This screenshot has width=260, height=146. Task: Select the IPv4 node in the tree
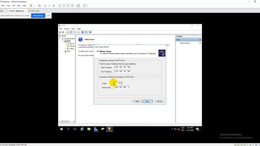coord(69,41)
